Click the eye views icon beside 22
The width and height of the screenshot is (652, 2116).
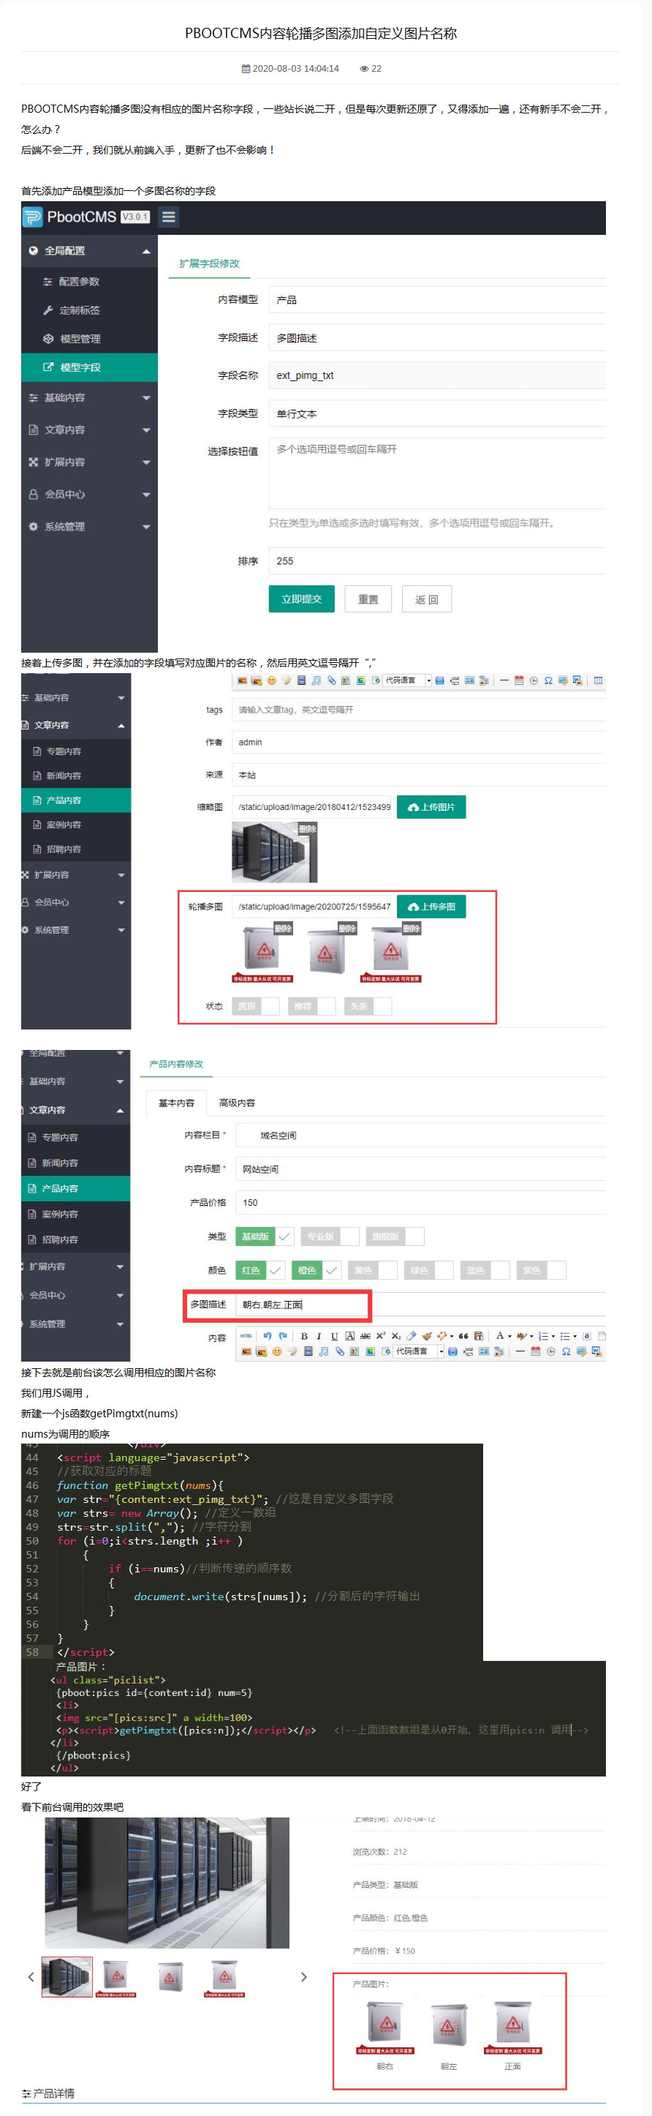click(364, 69)
